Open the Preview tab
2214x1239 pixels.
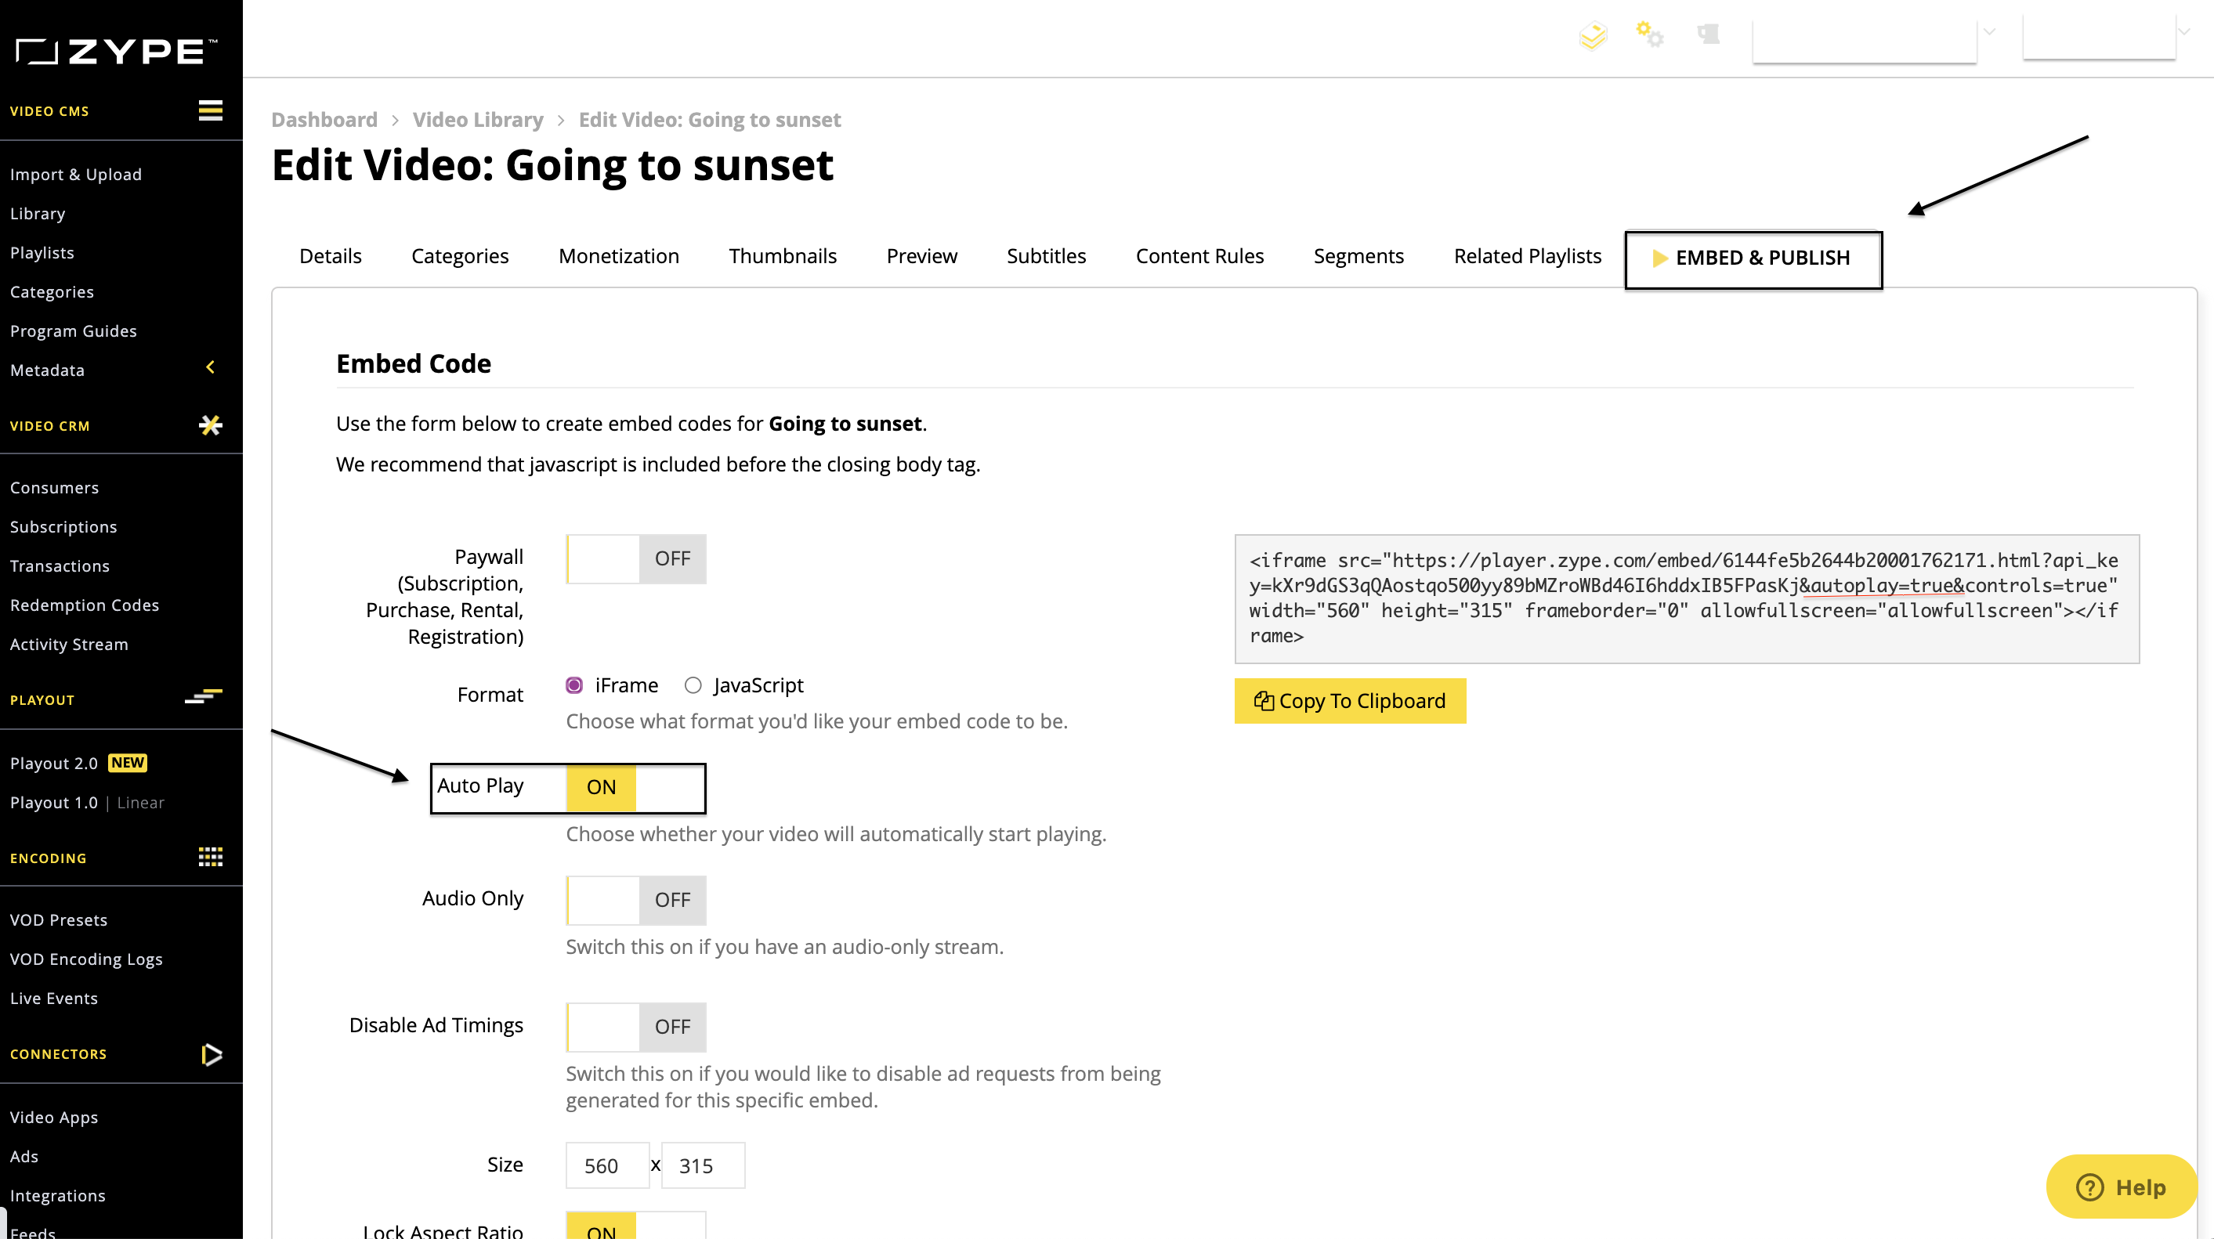[921, 256]
